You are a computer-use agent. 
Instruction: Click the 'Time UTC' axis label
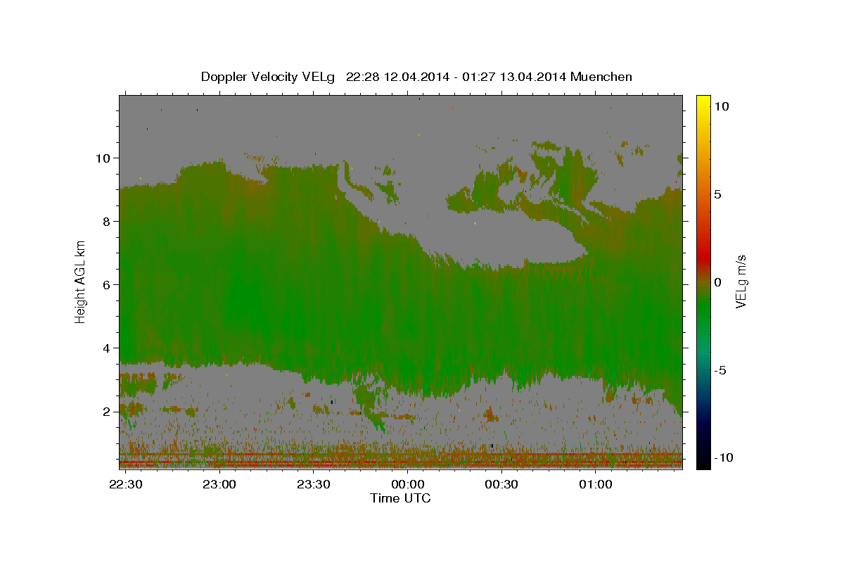400,498
